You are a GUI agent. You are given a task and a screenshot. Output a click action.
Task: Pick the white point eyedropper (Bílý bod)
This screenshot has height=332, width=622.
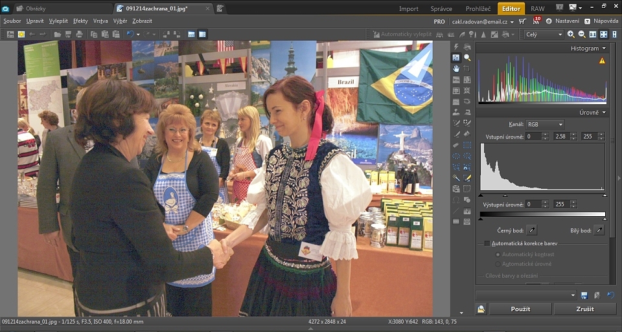coord(600,230)
